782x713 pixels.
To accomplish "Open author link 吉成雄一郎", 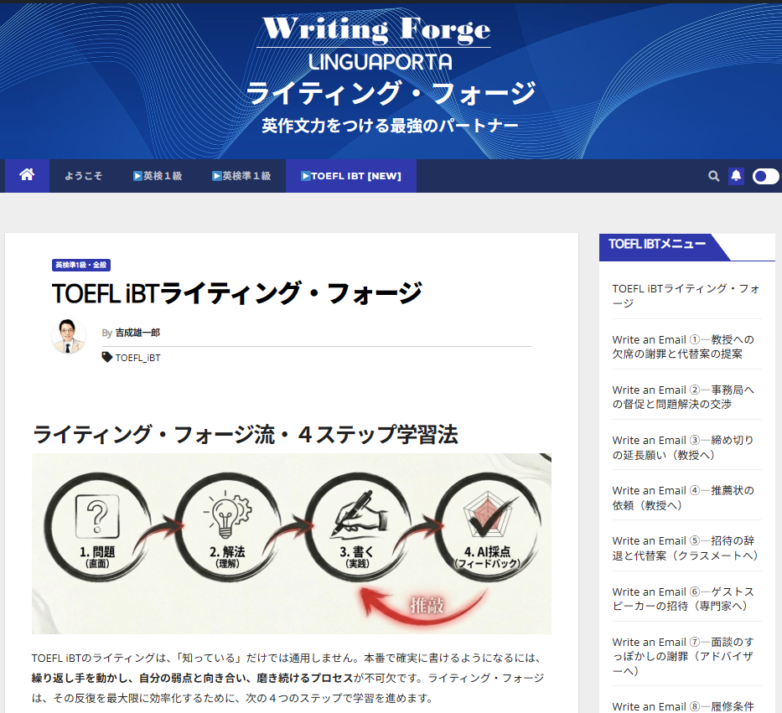I will pyautogui.click(x=137, y=333).
